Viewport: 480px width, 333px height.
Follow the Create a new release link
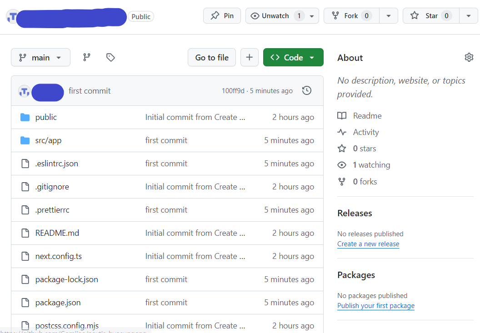pos(368,244)
